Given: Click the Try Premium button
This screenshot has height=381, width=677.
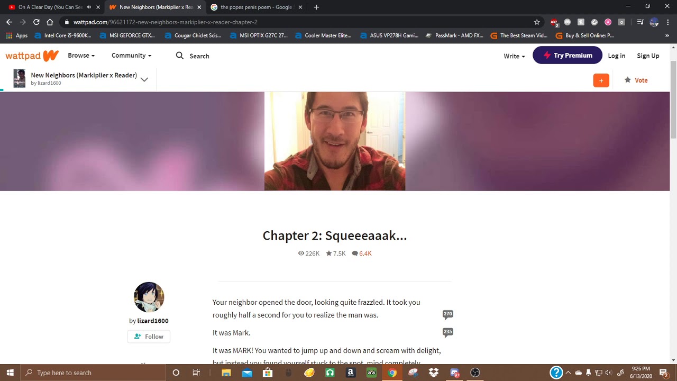Looking at the screenshot, I should point(567,56).
